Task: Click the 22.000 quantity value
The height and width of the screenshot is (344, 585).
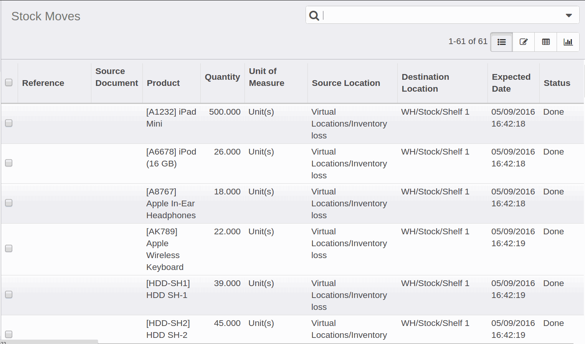Action: pyautogui.click(x=227, y=232)
